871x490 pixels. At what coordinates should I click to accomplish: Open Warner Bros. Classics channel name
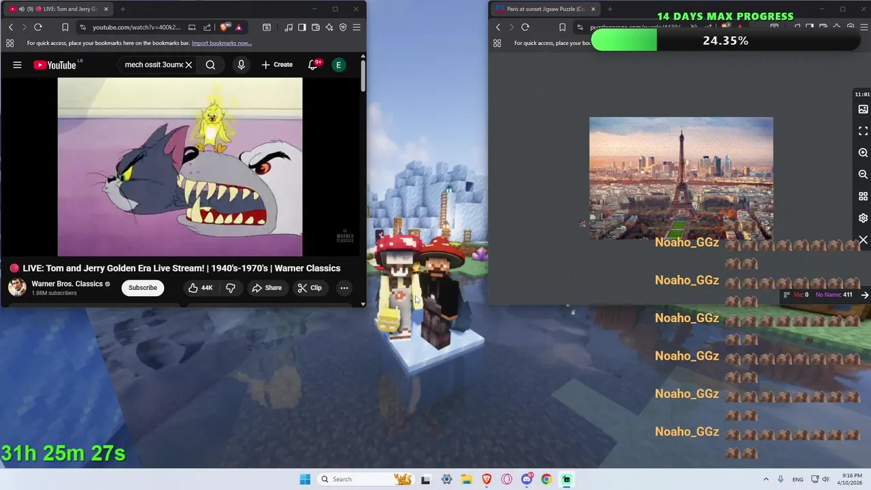point(67,284)
